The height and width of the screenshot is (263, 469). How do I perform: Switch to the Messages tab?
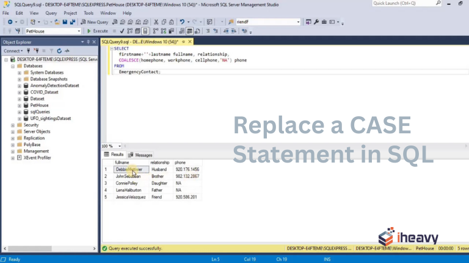tap(140, 155)
